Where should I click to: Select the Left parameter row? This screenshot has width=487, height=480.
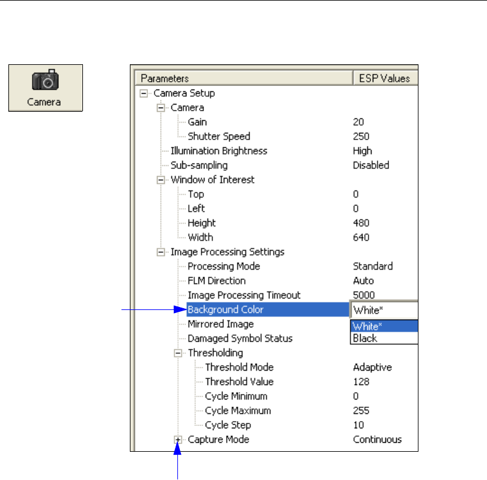point(196,208)
